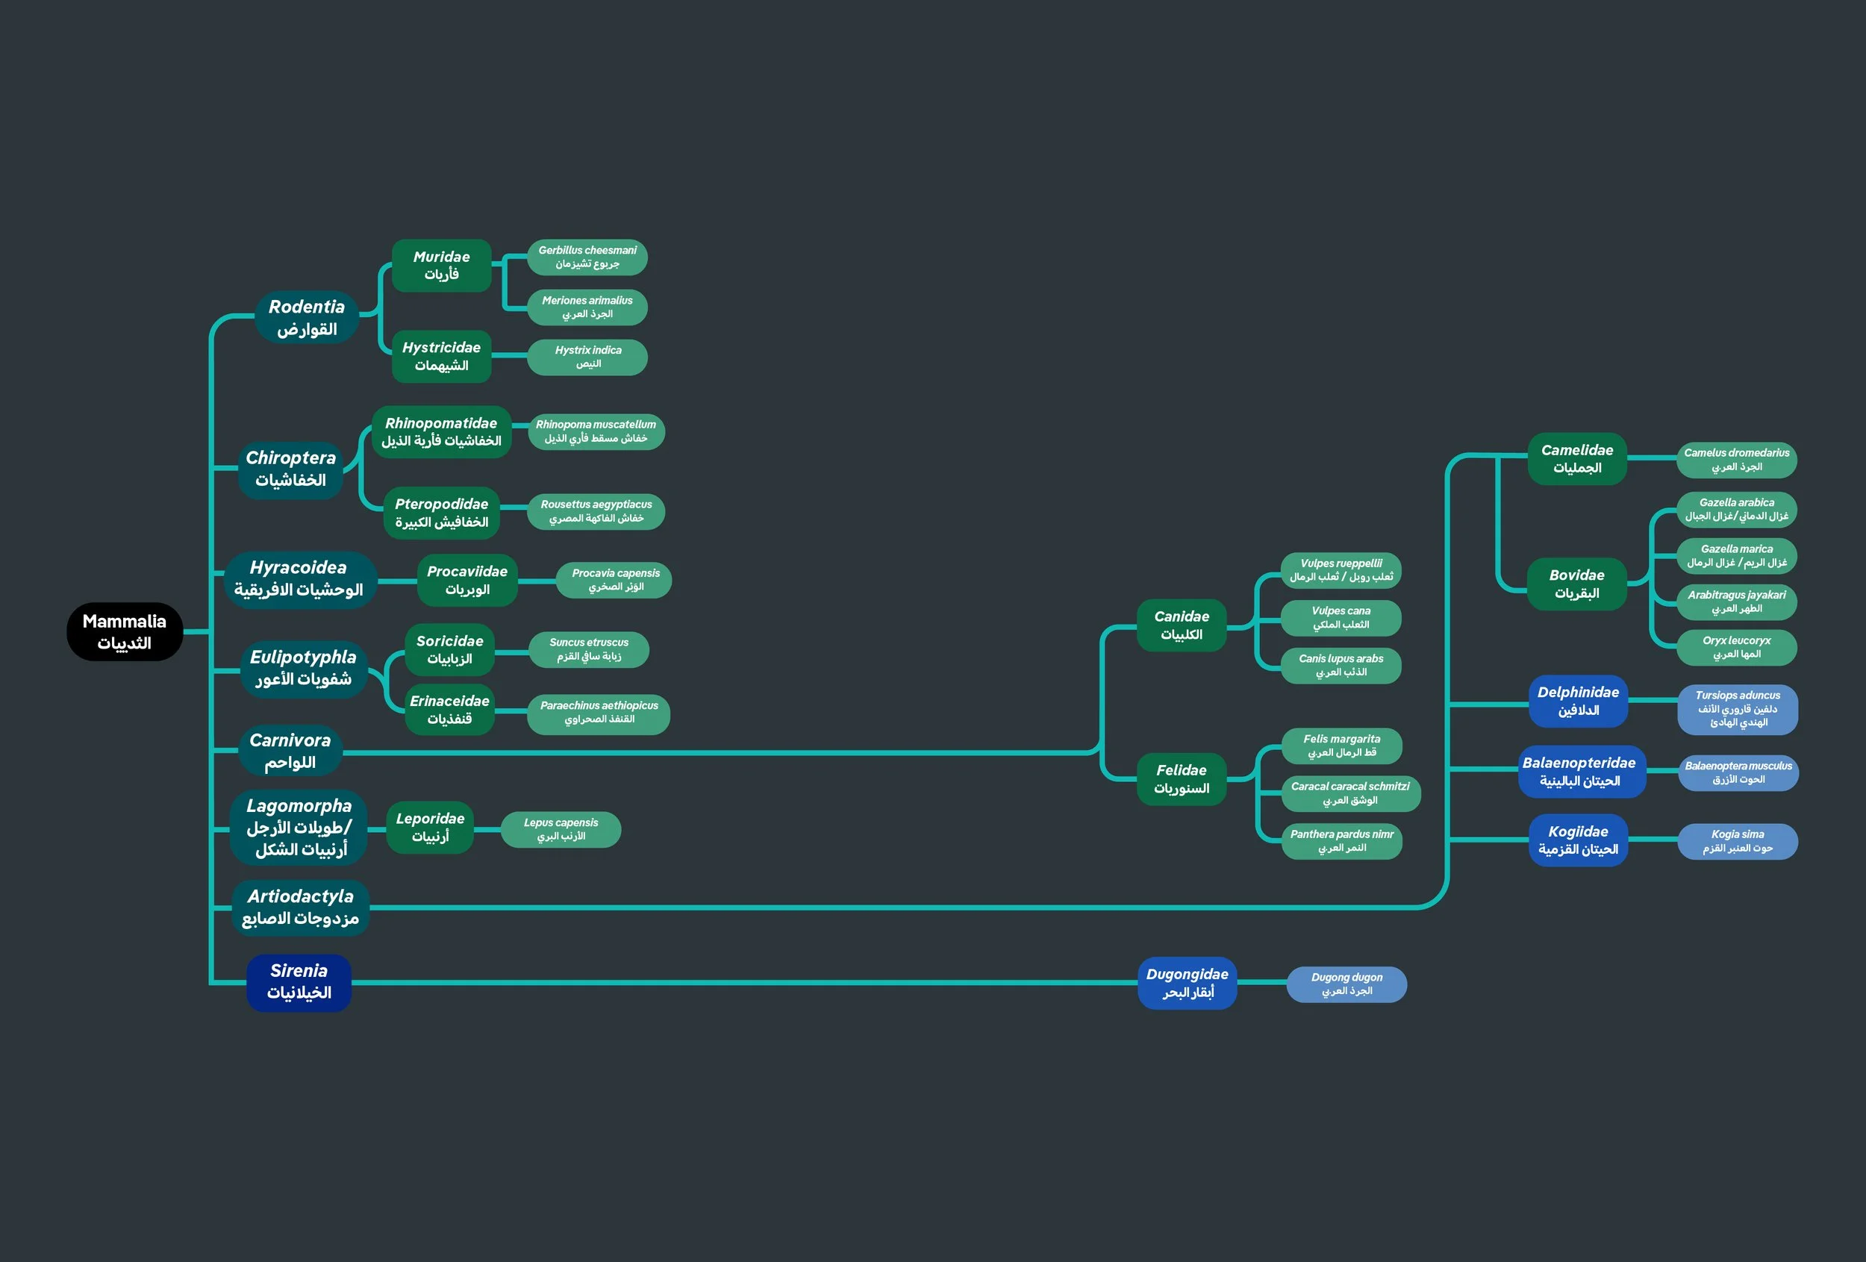The image size is (1866, 1262).
Task: Select the Canidae family node
Action: (1181, 625)
